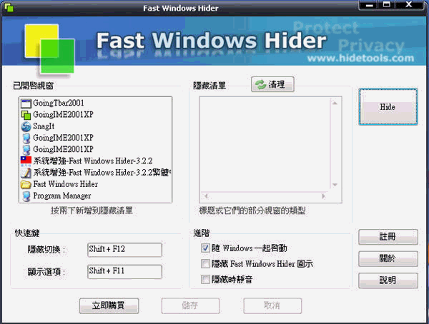Select the GoingTbar2001 window icon
The width and height of the screenshot is (429, 324).
point(26,103)
